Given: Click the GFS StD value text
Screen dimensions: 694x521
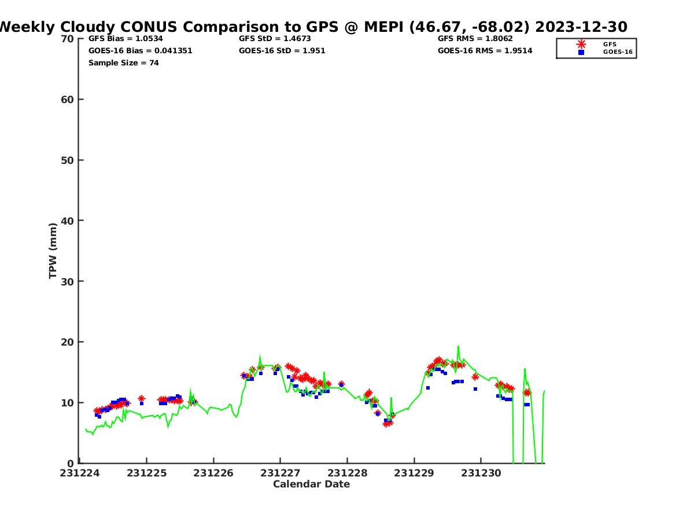Looking at the screenshot, I should [275, 39].
